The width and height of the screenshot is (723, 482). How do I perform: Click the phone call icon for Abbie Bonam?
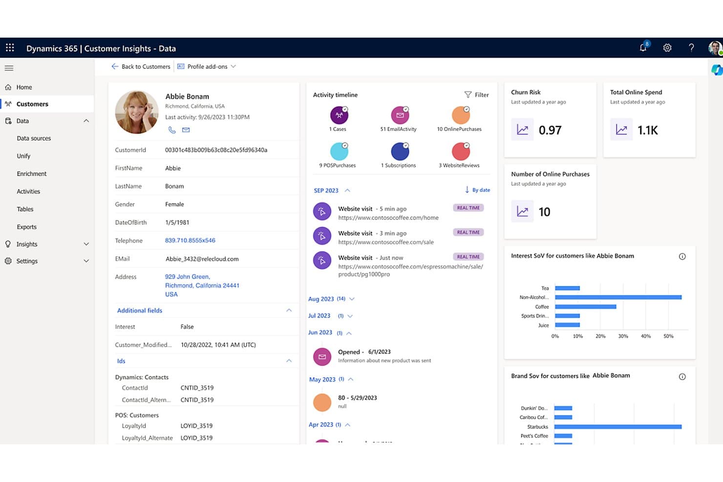pos(172,130)
